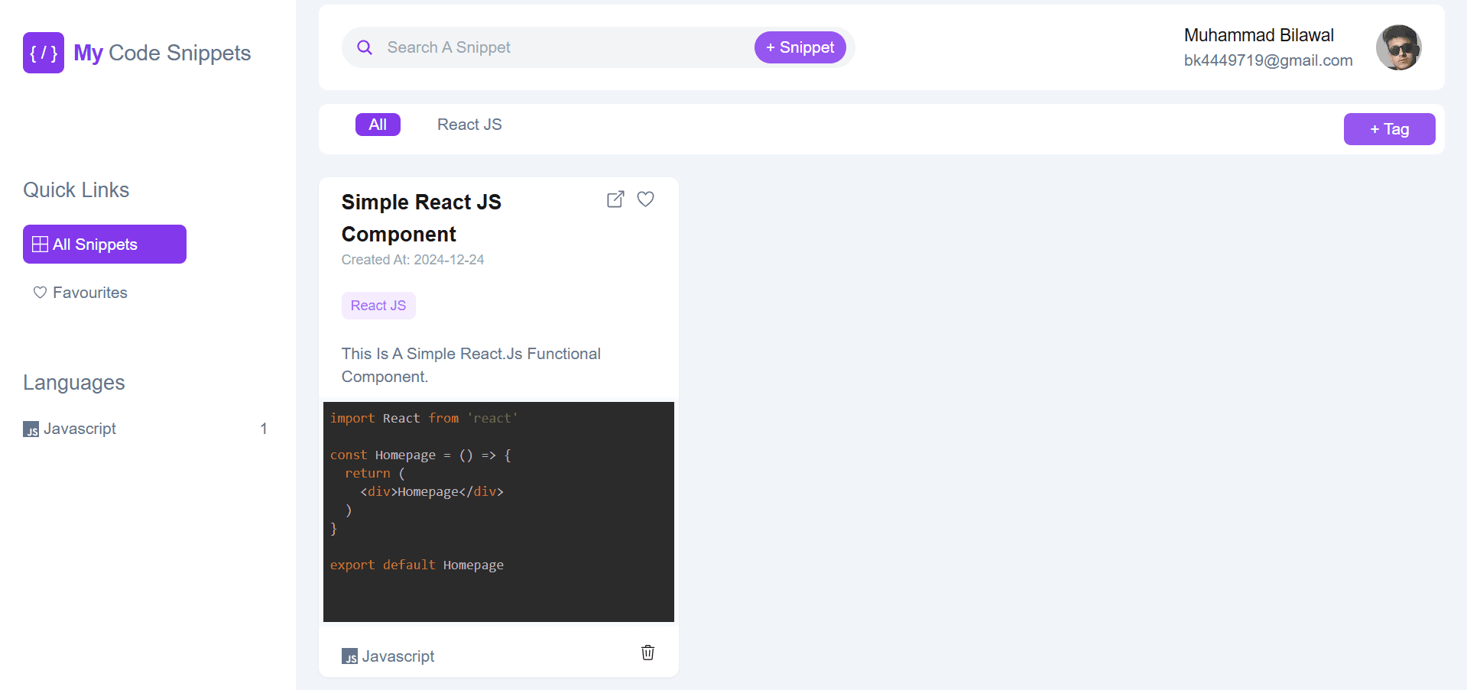Screen dimensions: 1467x690
Task: Click the Javascript icon in the snippet footer
Action: [x=349, y=656]
